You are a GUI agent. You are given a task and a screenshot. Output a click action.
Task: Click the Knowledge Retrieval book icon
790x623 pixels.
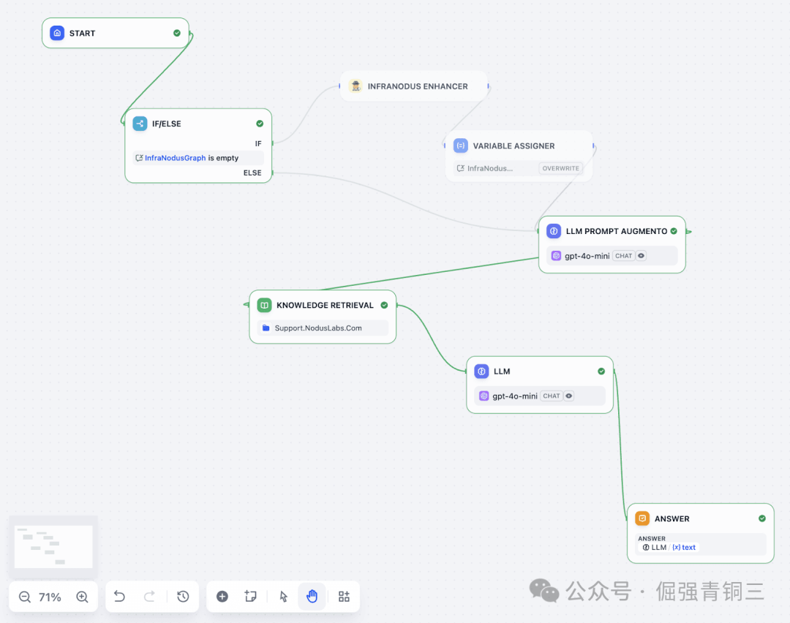[264, 305]
